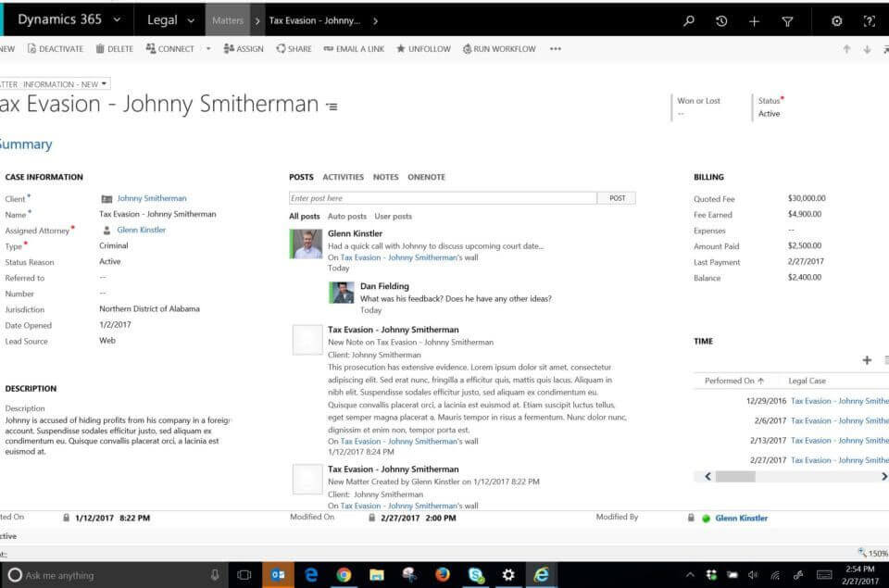Click the Deactivate command
The height and width of the screenshot is (588, 889).
[55, 49]
